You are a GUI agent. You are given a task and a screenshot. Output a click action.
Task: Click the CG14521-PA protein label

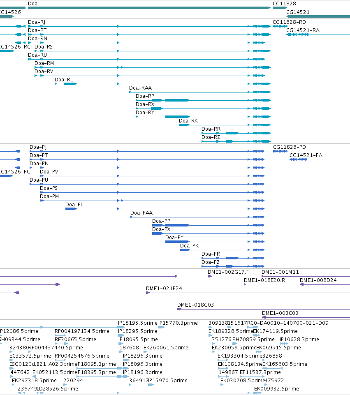[x=306, y=155]
